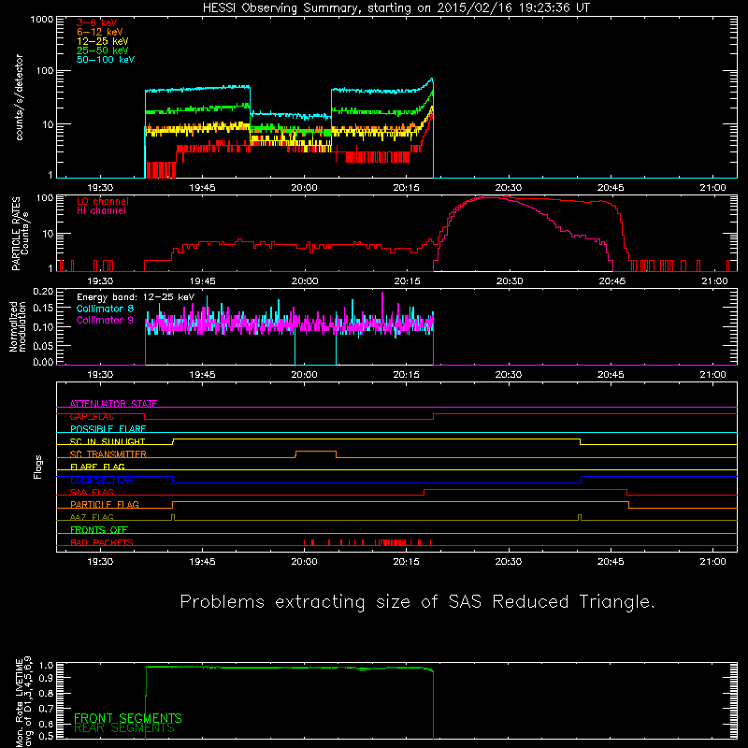Click the FRONT SEGMENTS legend label
This screenshot has width=748, height=748.
(128, 718)
